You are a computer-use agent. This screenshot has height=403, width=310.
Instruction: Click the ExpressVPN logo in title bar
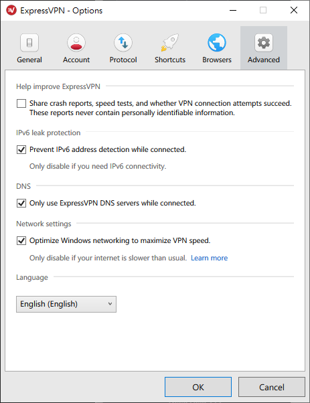[x=11, y=11]
